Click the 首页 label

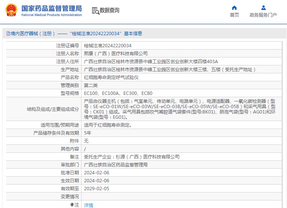click(234, 15)
